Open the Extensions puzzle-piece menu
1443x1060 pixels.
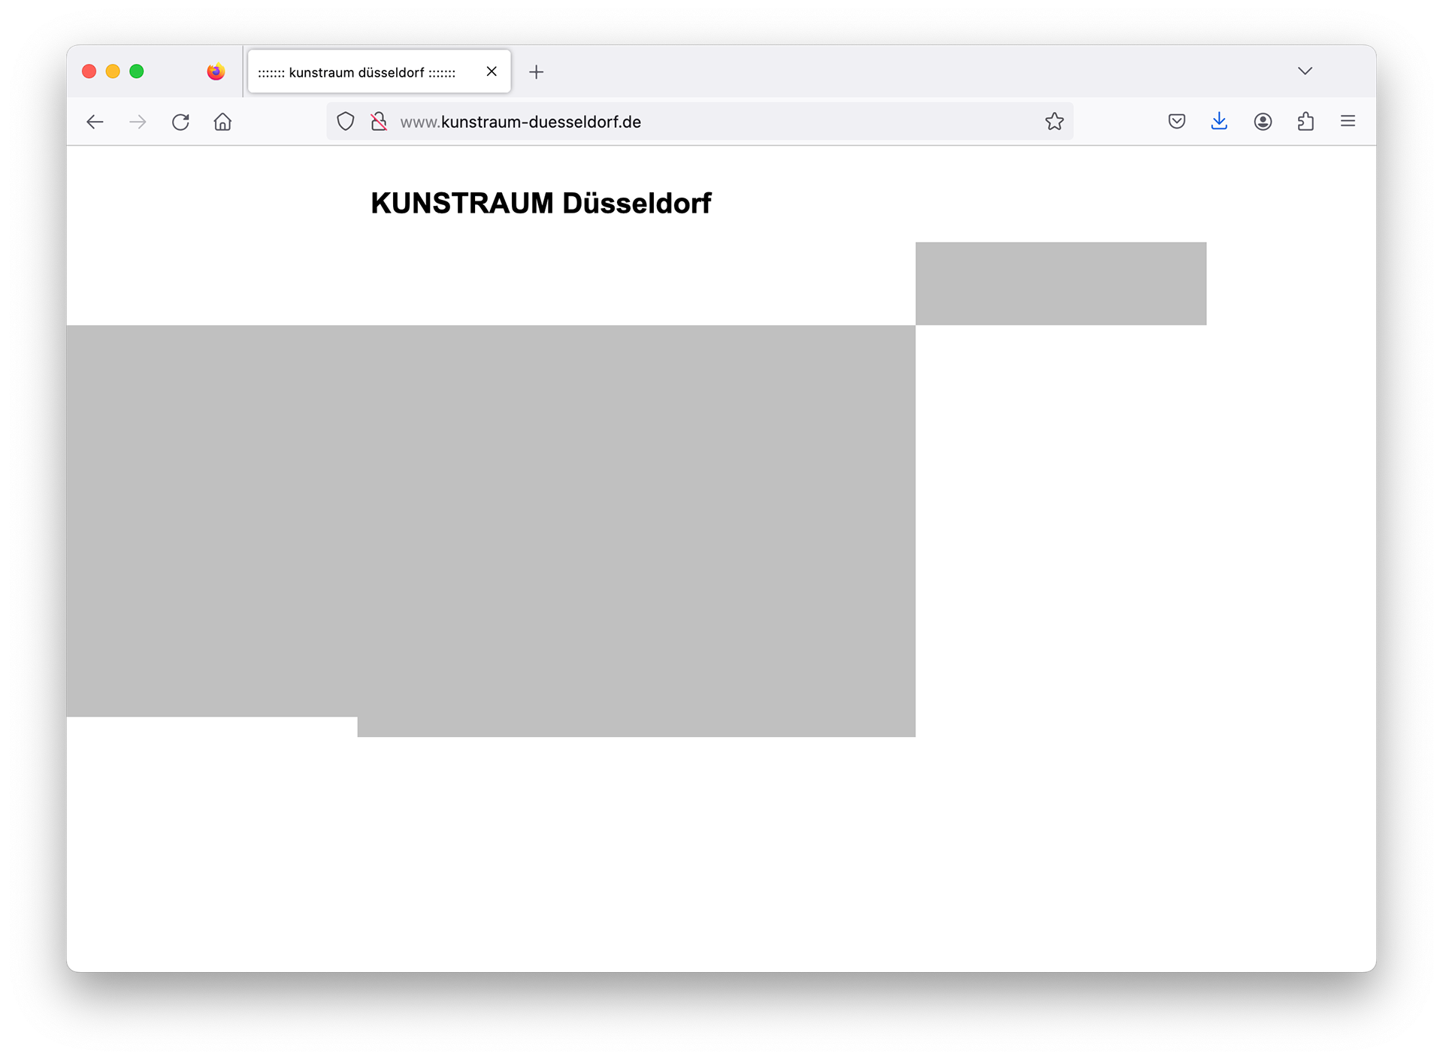(x=1305, y=122)
